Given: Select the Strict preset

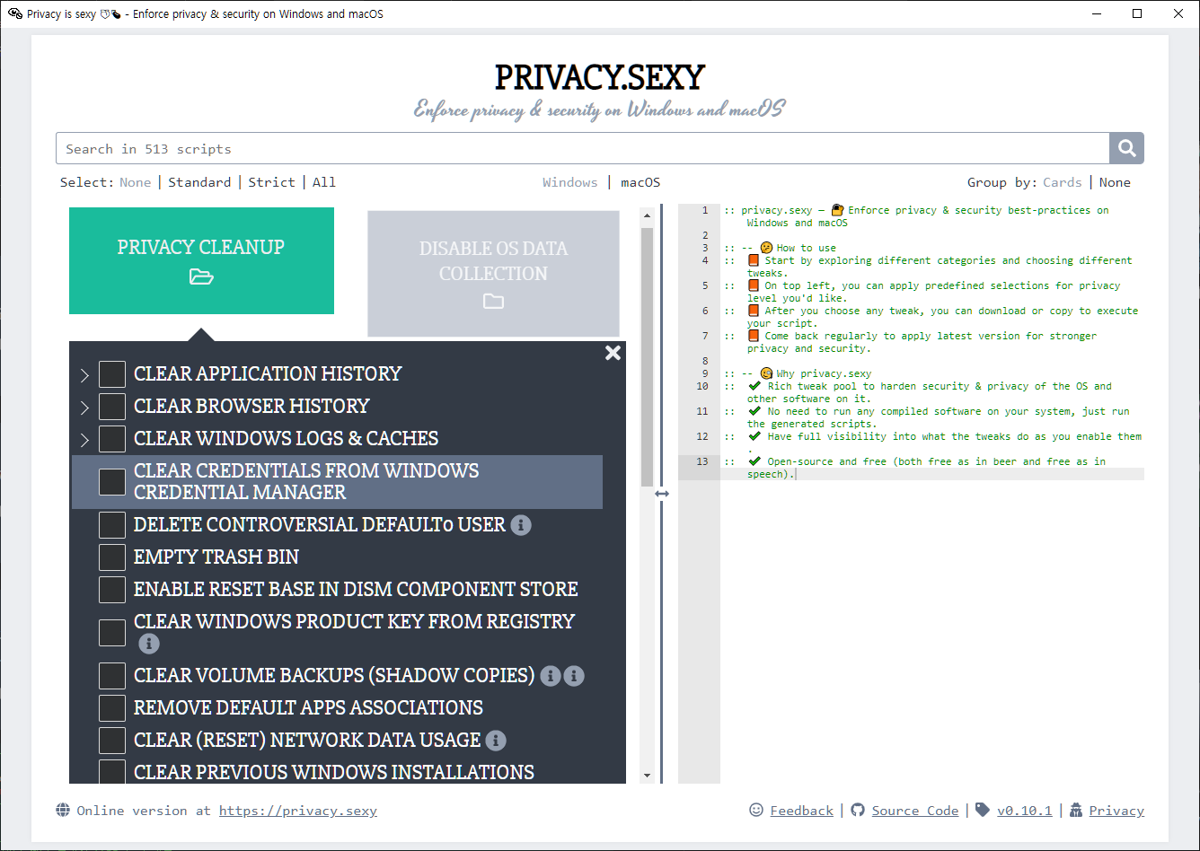Looking at the screenshot, I should coord(271,182).
